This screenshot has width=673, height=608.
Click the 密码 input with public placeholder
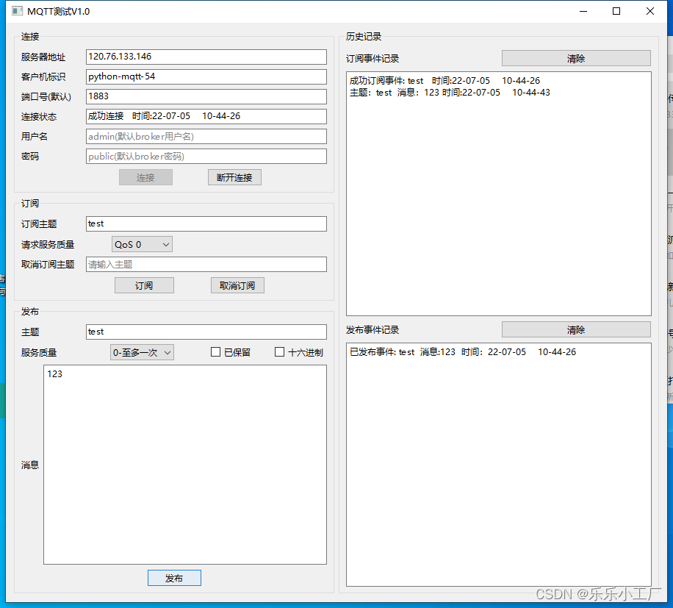pos(206,157)
